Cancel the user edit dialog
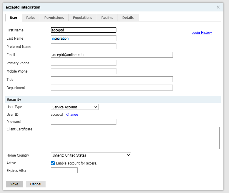The width and height of the screenshot is (229, 193). pos(36,184)
